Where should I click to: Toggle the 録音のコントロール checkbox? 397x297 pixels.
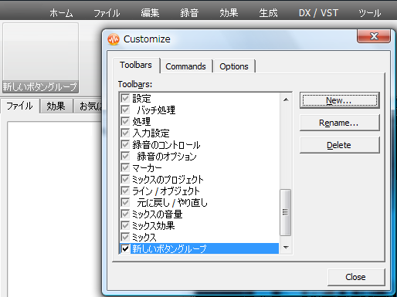pyautogui.click(x=125, y=144)
